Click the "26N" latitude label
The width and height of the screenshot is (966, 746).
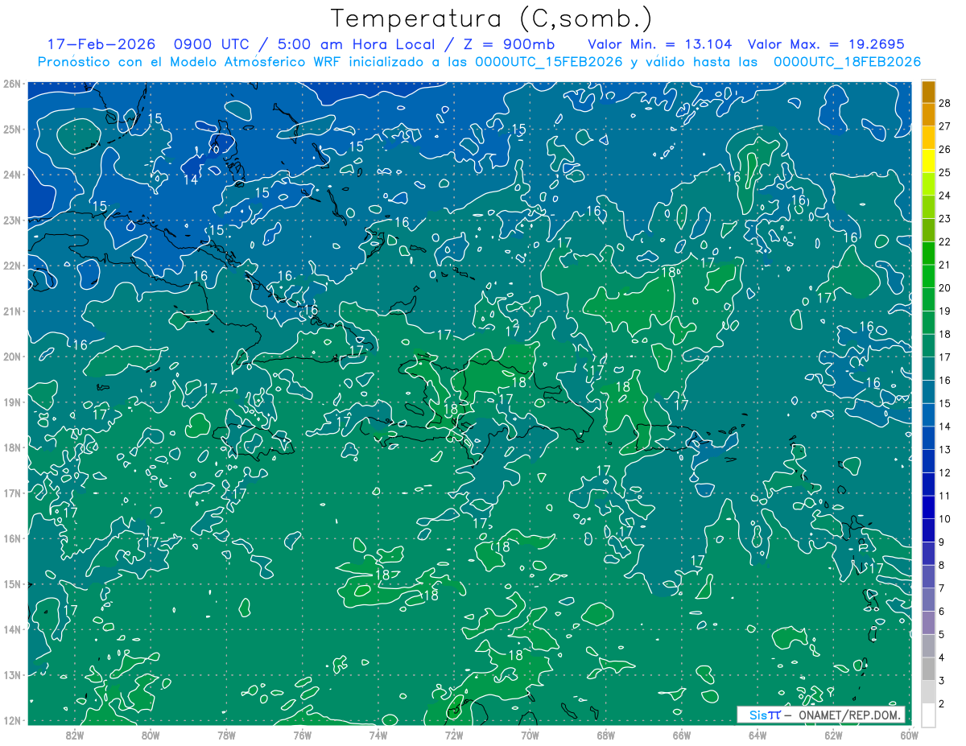click(11, 84)
